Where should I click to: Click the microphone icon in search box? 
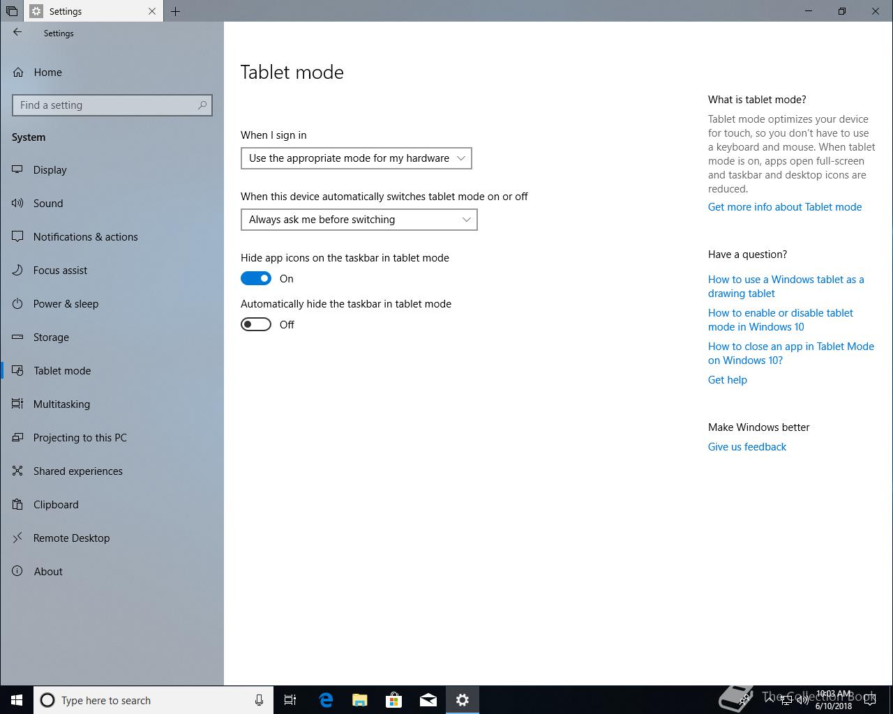(259, 700)
